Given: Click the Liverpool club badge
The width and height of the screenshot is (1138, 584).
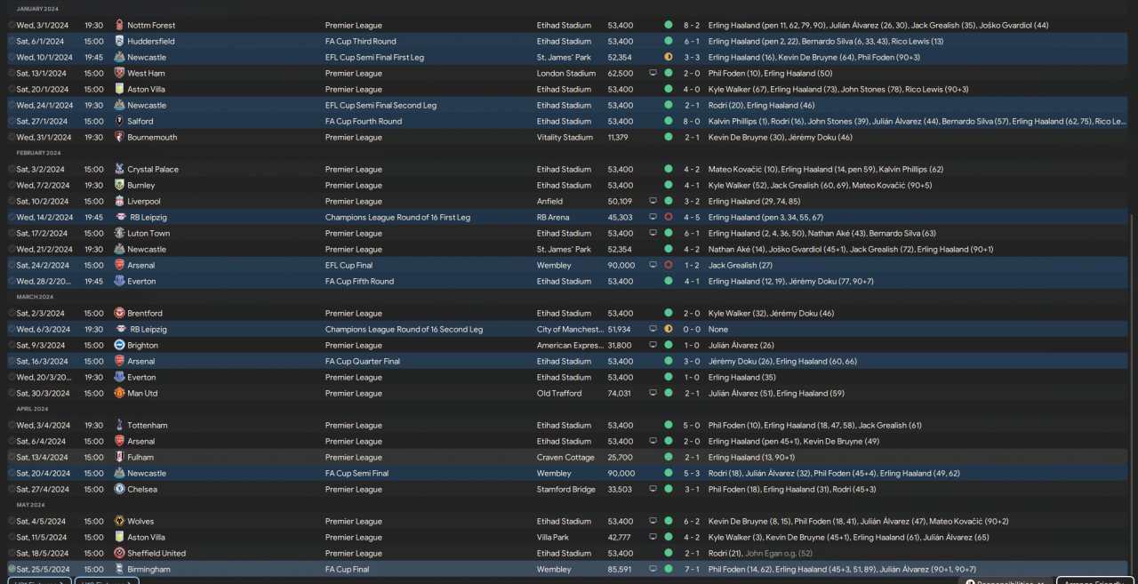Looking at the screenshot, I should 120,202.
